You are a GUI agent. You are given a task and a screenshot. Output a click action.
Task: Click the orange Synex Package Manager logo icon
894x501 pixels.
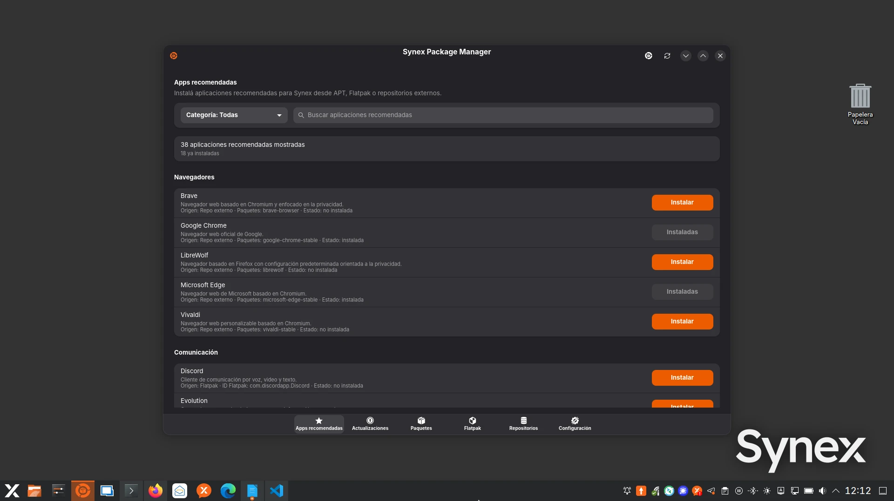174,56
